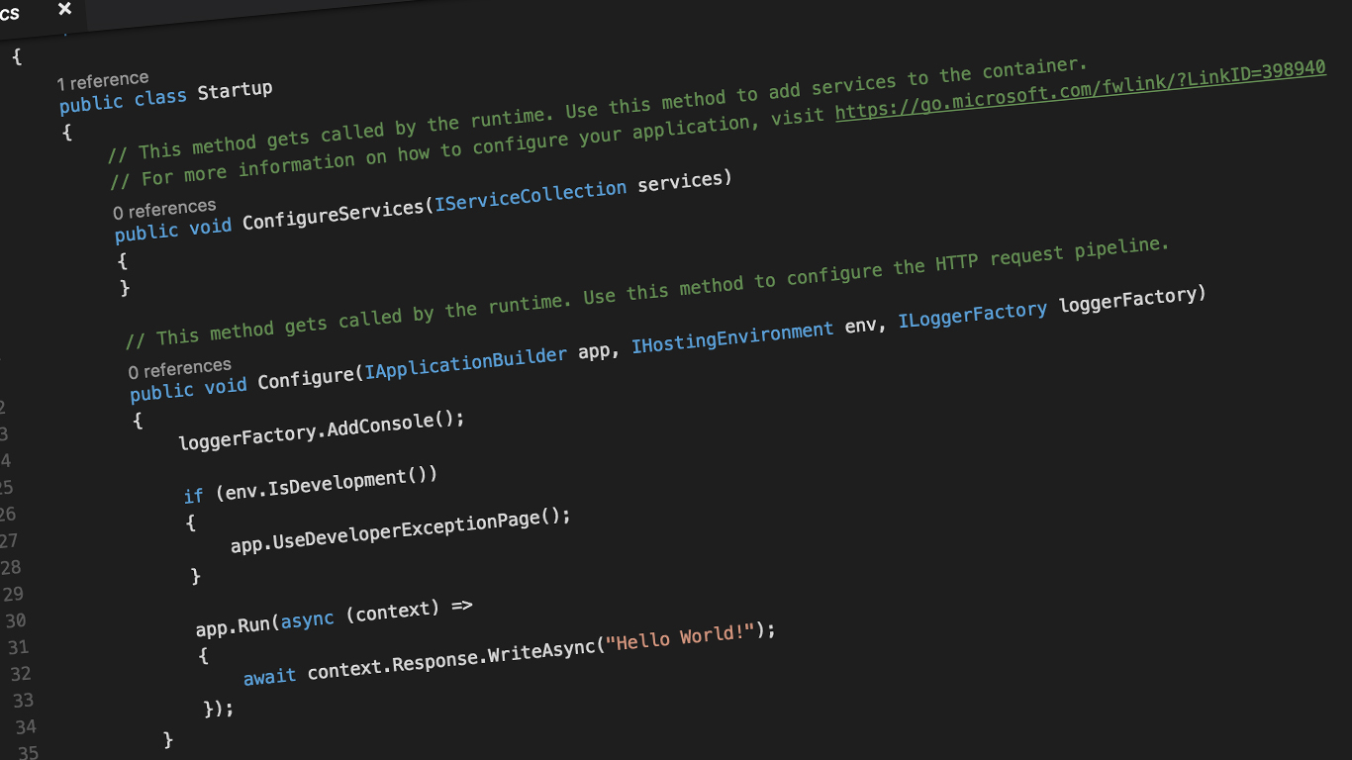The image size is (1352, 760).
Task: Click the IHostingEnvironment parameter type
Action: coord(731,330)
